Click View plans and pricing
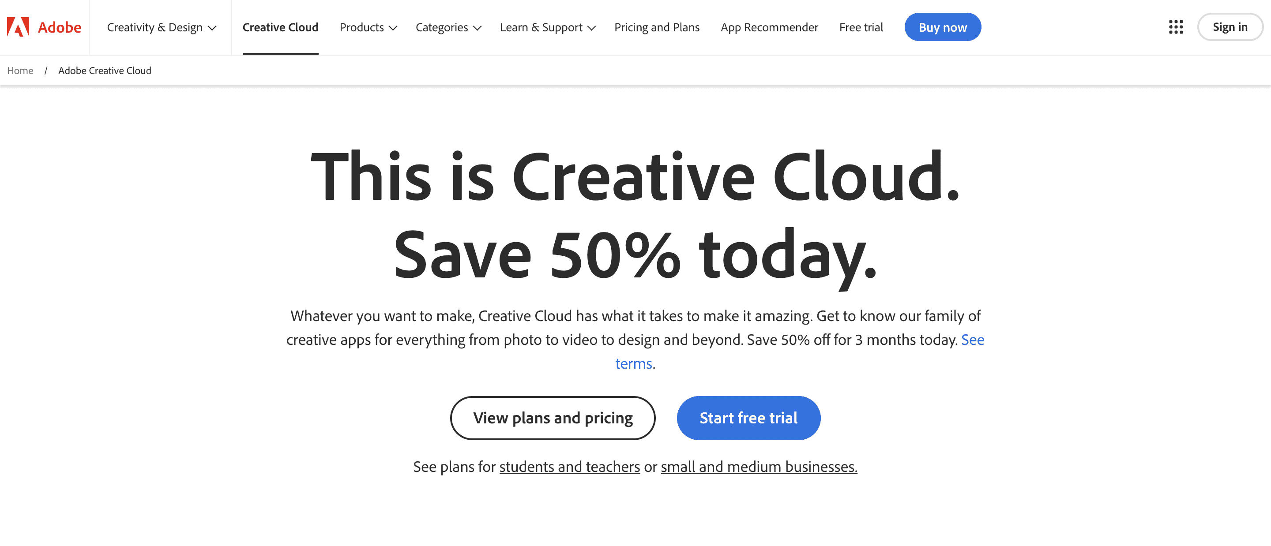 point(553,418)
